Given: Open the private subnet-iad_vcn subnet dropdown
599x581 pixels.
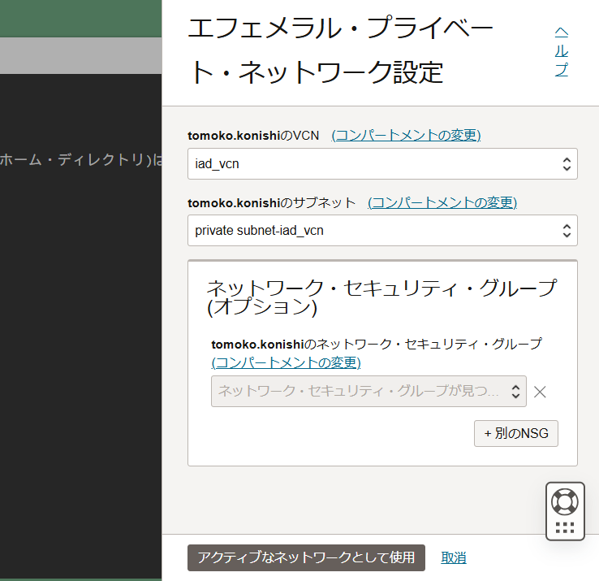Looking at the screenshot, I should click(382, 230).
